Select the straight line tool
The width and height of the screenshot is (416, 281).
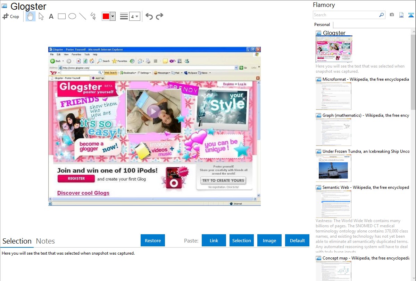pyautogui.click(x=83, y=16)
